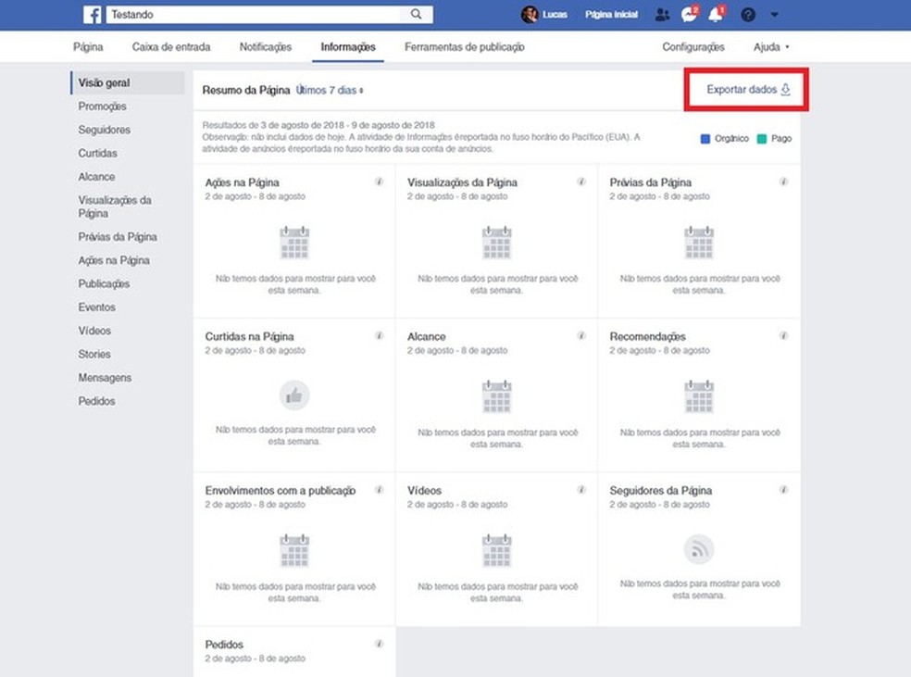Click info icon on Visualizações da Página card
911x677 pixels.
point(581,182)
